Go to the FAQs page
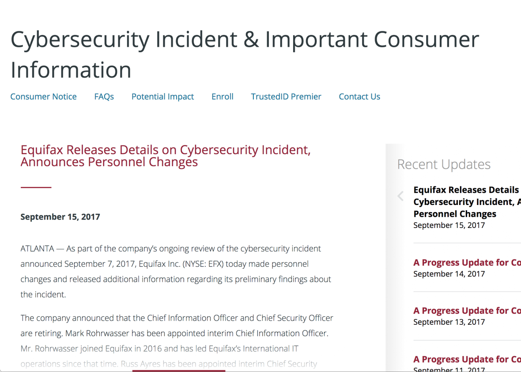Viewport: 521px width, 372px height. pyautogui.click(x=104, y=96)
